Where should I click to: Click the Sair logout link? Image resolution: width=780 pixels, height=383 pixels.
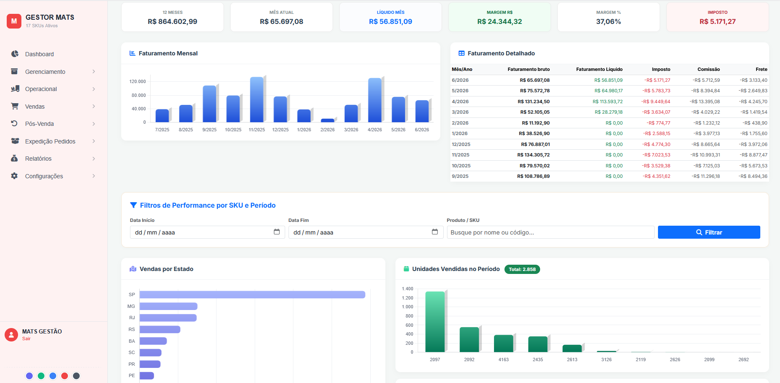click(x=26, y=339)
